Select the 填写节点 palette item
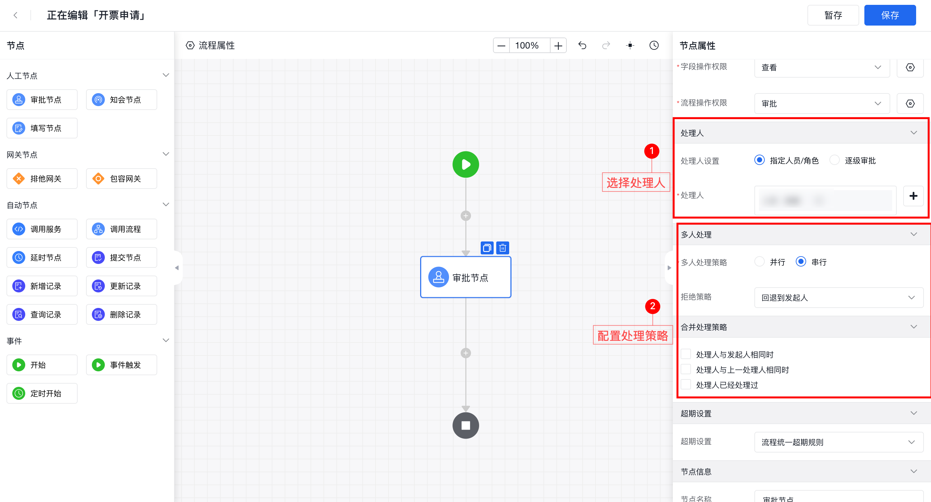This screenshot has width=931, height=502. (x=42, y=128)
